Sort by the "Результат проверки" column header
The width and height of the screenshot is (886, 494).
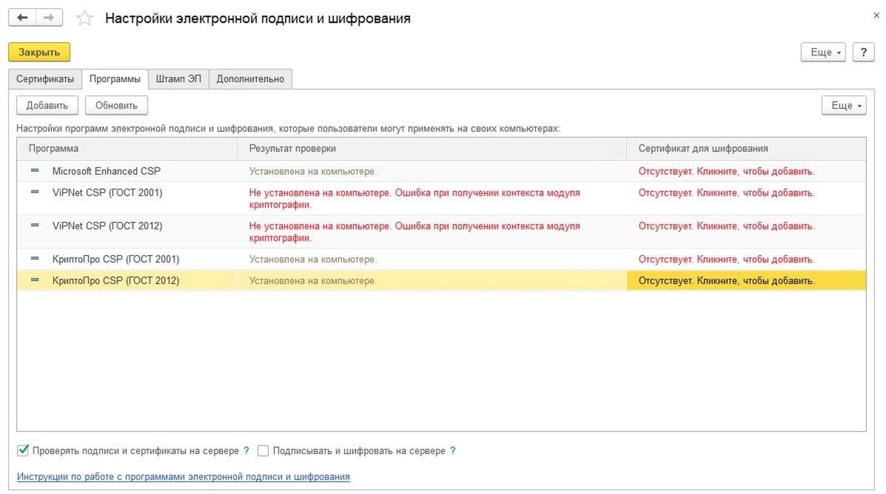292,148
